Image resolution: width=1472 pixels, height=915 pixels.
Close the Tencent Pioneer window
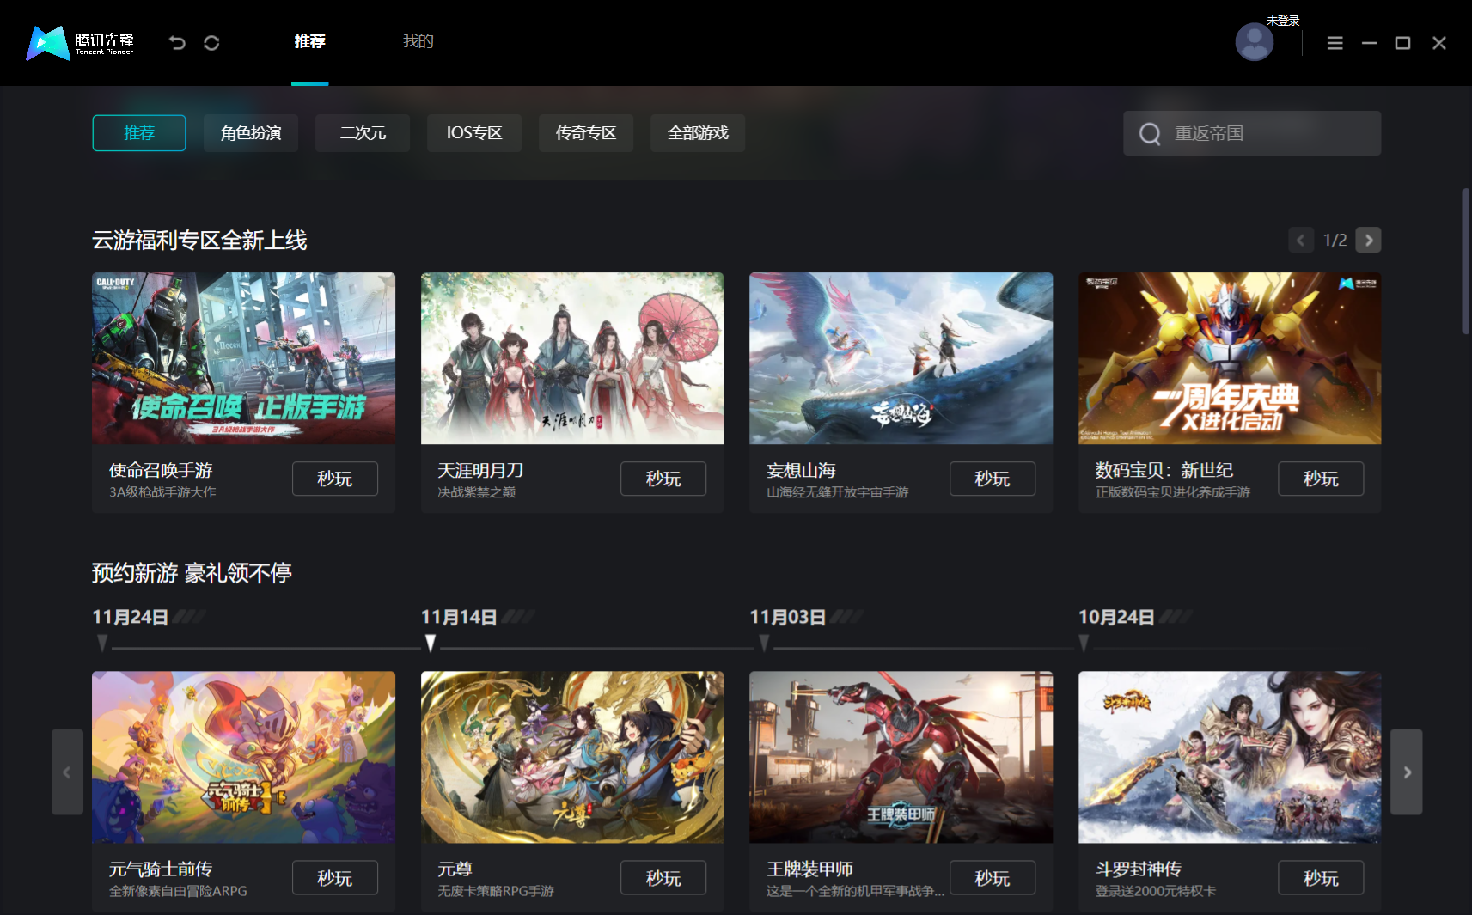point(1439,43)
